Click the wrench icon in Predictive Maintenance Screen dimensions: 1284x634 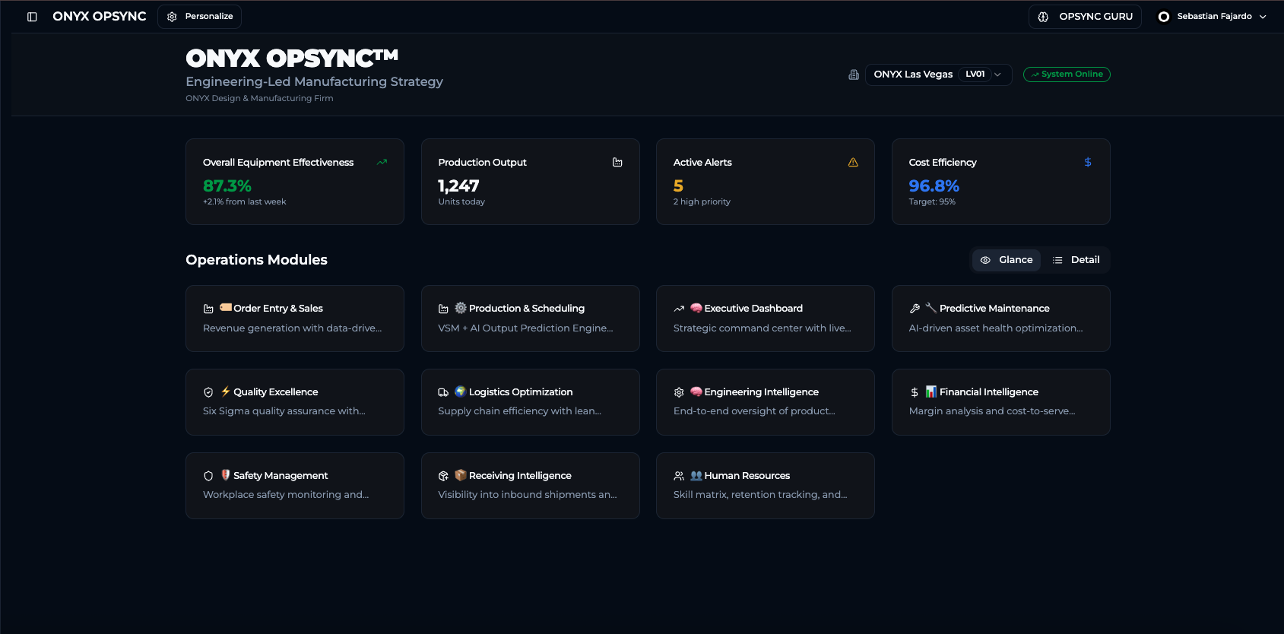click(x=915, y=309)
